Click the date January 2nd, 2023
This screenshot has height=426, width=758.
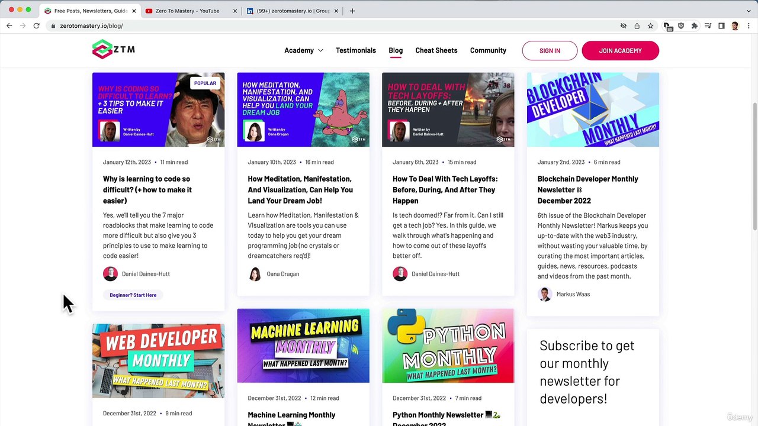[x=561, y=162]
